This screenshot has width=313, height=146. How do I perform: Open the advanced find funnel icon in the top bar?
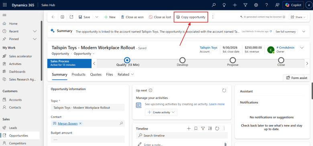[x=246, y=5]
